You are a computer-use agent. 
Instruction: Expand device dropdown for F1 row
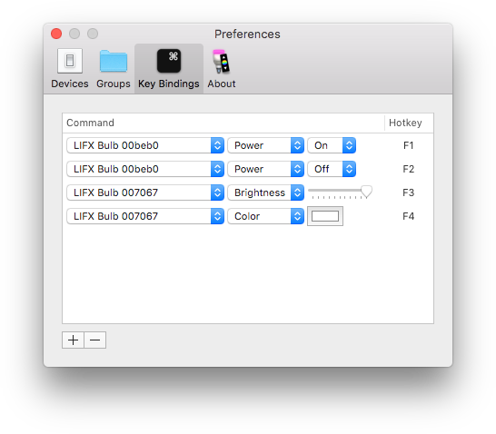[x=145, y=145]
